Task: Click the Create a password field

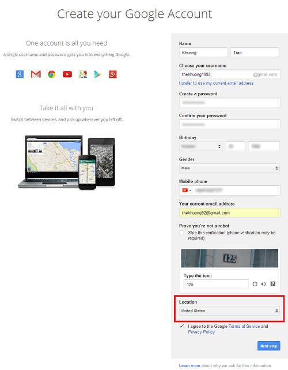Action: coord(230,103)
